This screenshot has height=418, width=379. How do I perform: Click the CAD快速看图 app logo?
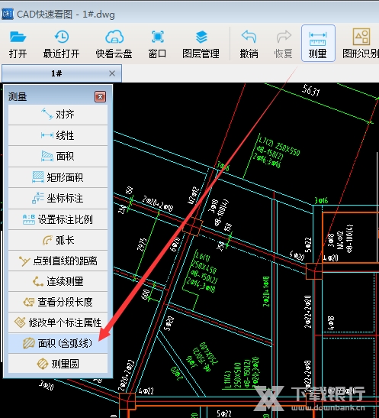click(7, 14)
